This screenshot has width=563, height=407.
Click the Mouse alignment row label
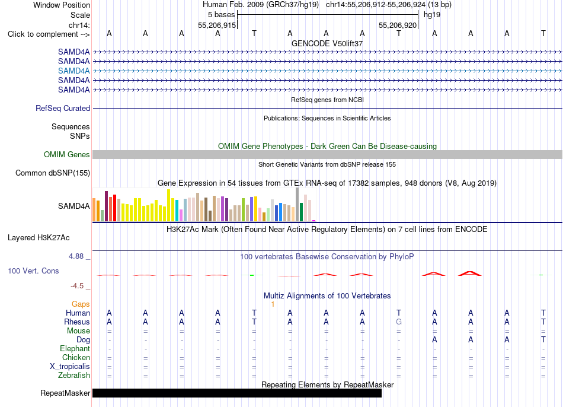tap(78, 331)
